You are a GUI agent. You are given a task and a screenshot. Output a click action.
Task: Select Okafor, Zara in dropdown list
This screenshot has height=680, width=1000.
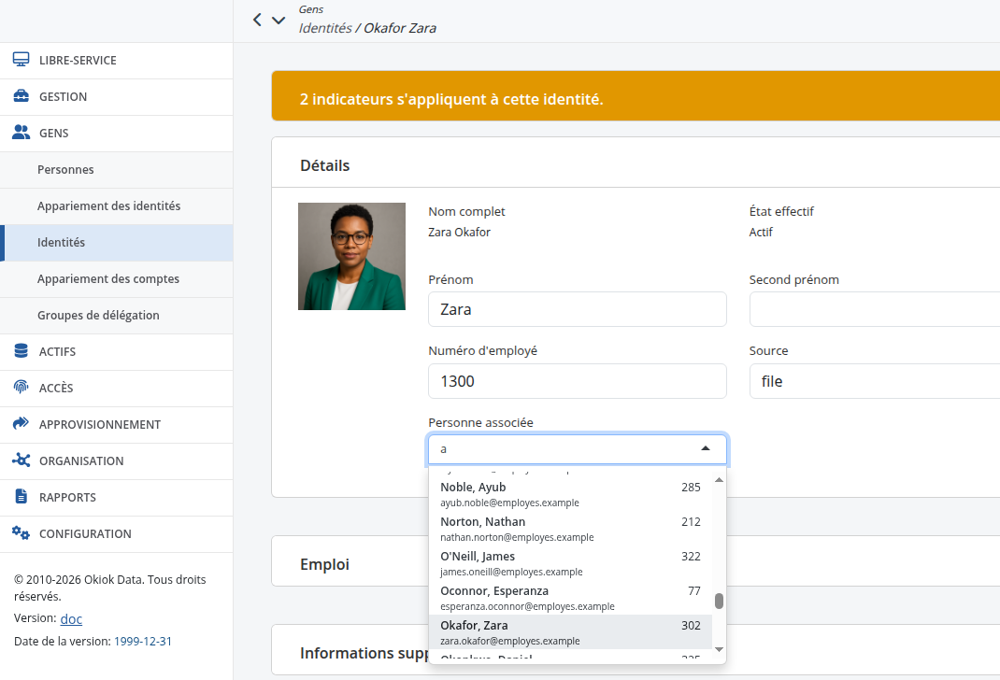coord(570,631)
